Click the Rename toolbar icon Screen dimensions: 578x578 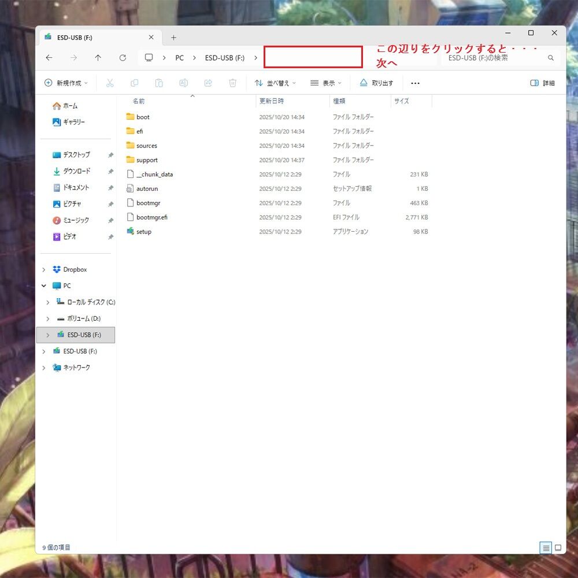[x=184, y=83]
